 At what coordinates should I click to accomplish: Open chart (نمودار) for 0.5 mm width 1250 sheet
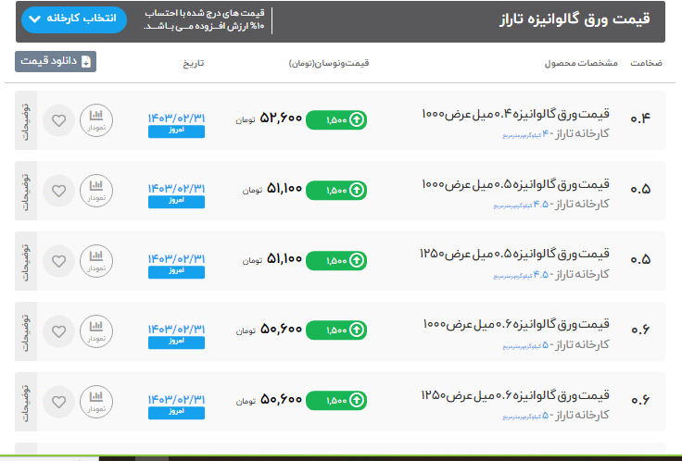[x=95, y=260]
